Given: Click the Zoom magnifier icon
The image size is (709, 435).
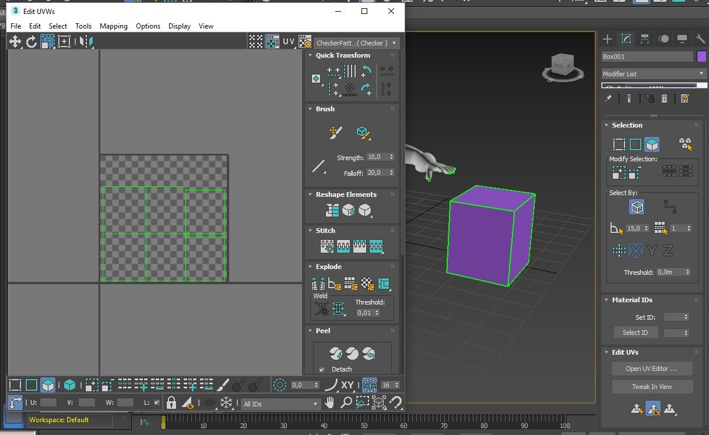Looking at the screenshot, I should (x=346, y=403).
